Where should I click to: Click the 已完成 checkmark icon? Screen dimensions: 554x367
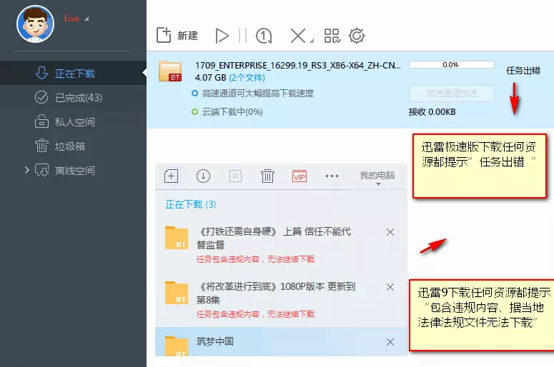(x=41, y=97)
